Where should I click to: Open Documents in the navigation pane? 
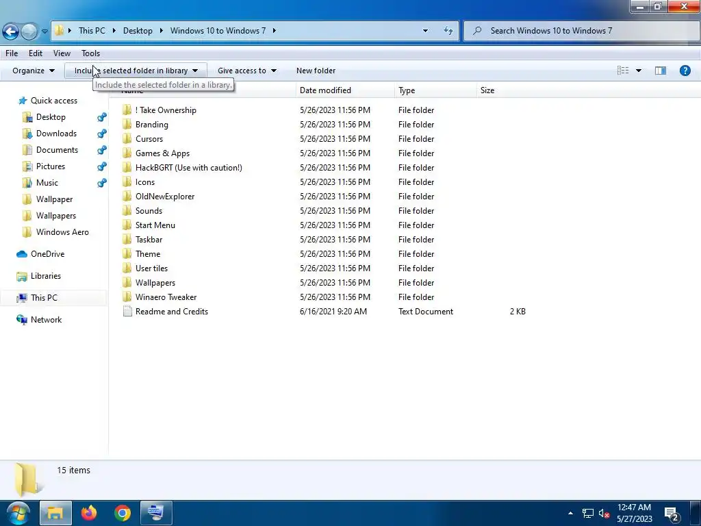click(x=57, y=150)
